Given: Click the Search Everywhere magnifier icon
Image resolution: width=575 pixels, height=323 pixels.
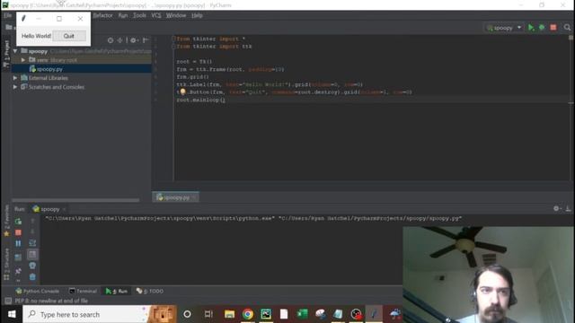Looking at the screenshot, I should pyautogui.click(x=567, y=28).
